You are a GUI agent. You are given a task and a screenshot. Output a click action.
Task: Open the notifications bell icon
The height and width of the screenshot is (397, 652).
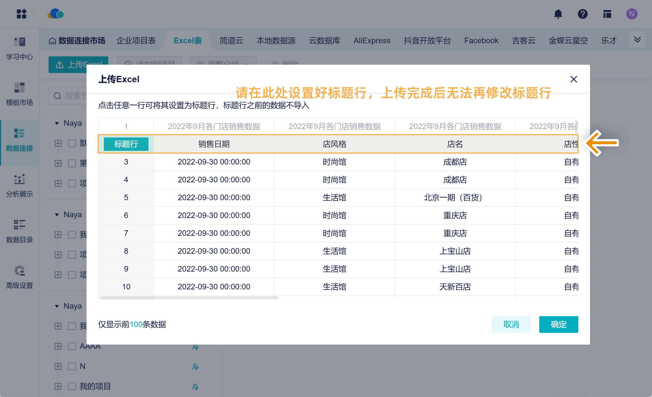[558, 14]
